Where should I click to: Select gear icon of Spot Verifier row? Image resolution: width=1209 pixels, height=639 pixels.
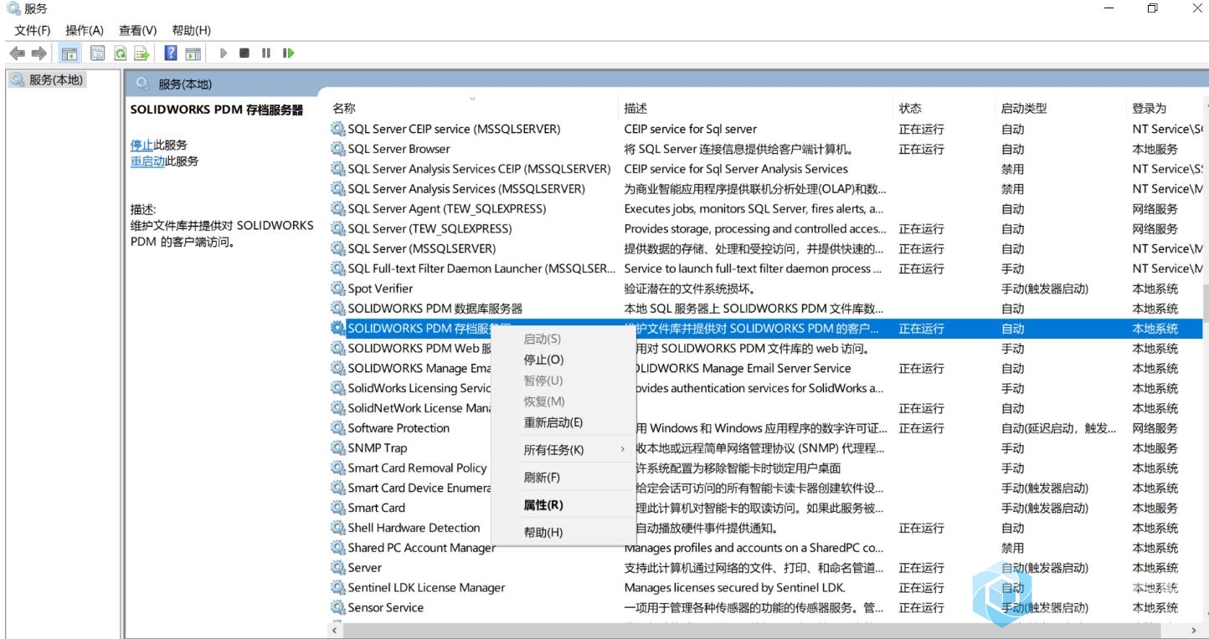point(338,289)
